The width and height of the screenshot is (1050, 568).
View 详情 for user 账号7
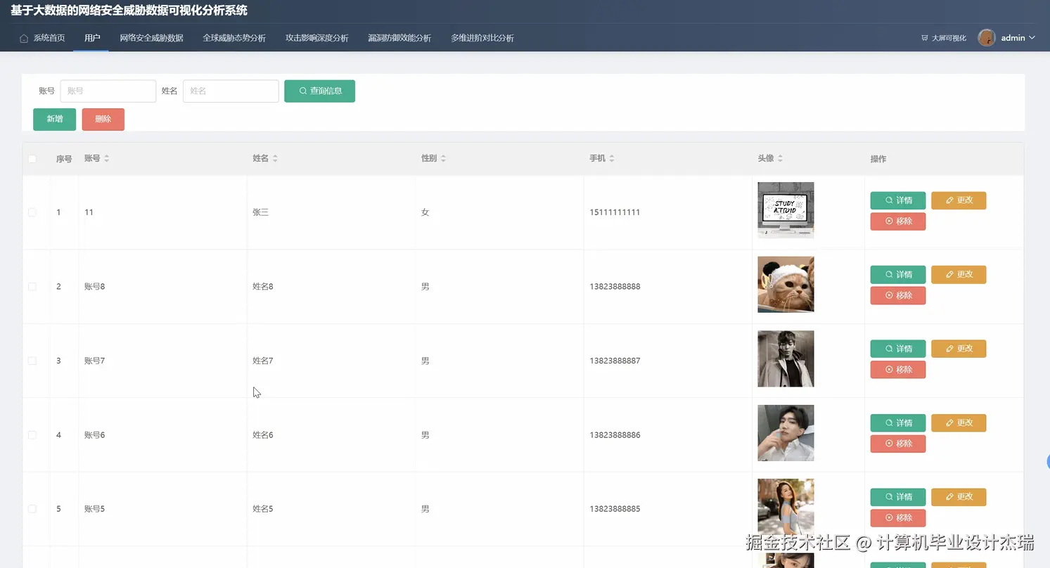coord(898,349)
